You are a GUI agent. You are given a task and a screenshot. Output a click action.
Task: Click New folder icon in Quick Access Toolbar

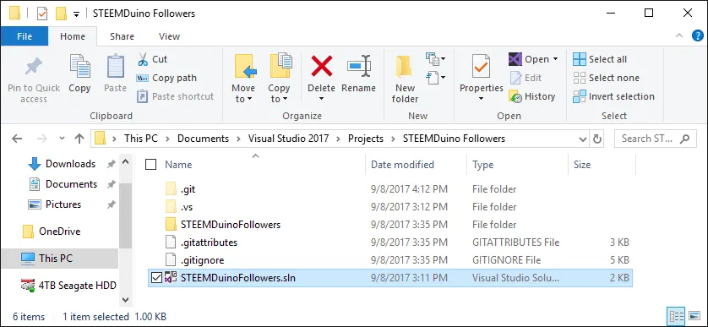coord(61,14)
